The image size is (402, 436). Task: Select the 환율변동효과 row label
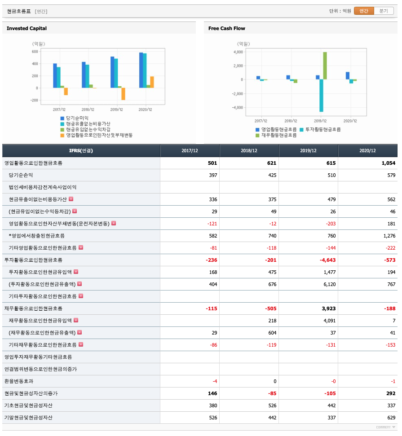[18, 381]
